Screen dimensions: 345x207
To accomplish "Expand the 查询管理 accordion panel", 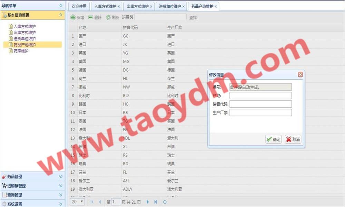I will click(61, 195).
